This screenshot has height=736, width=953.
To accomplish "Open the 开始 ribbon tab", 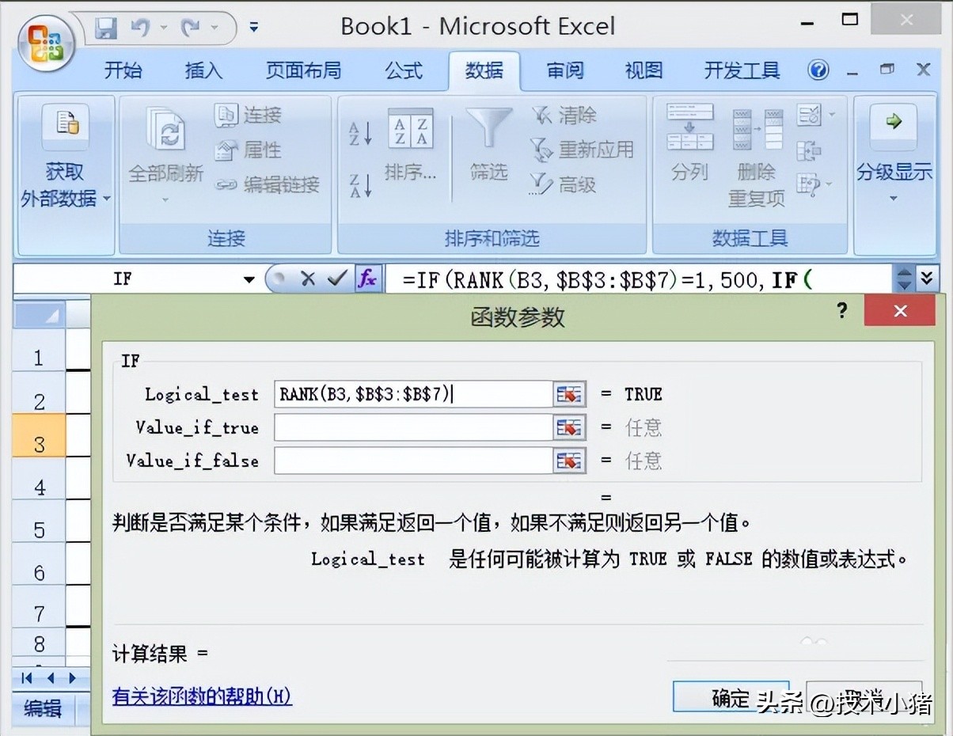I will click(123, 71).
